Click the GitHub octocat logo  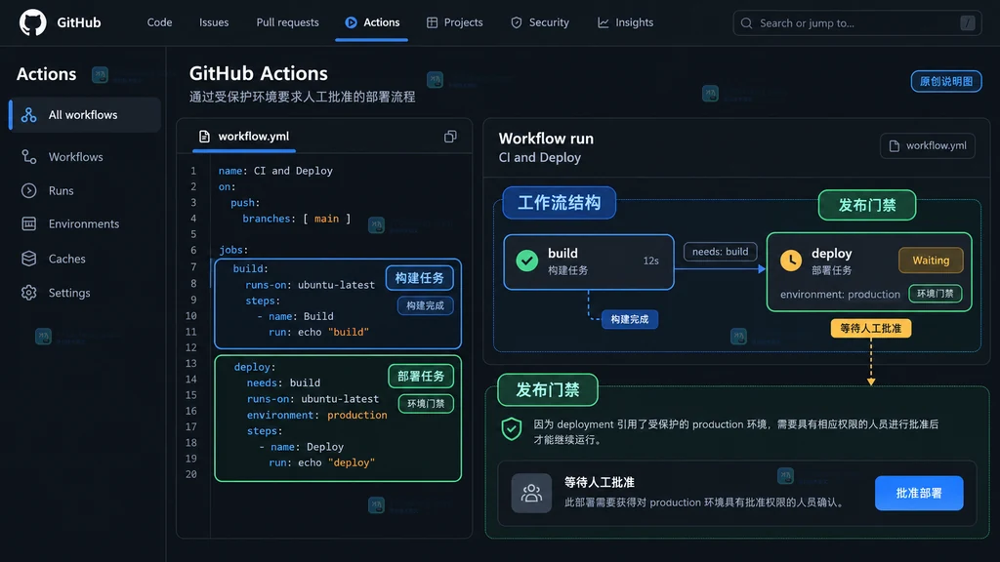32,22
